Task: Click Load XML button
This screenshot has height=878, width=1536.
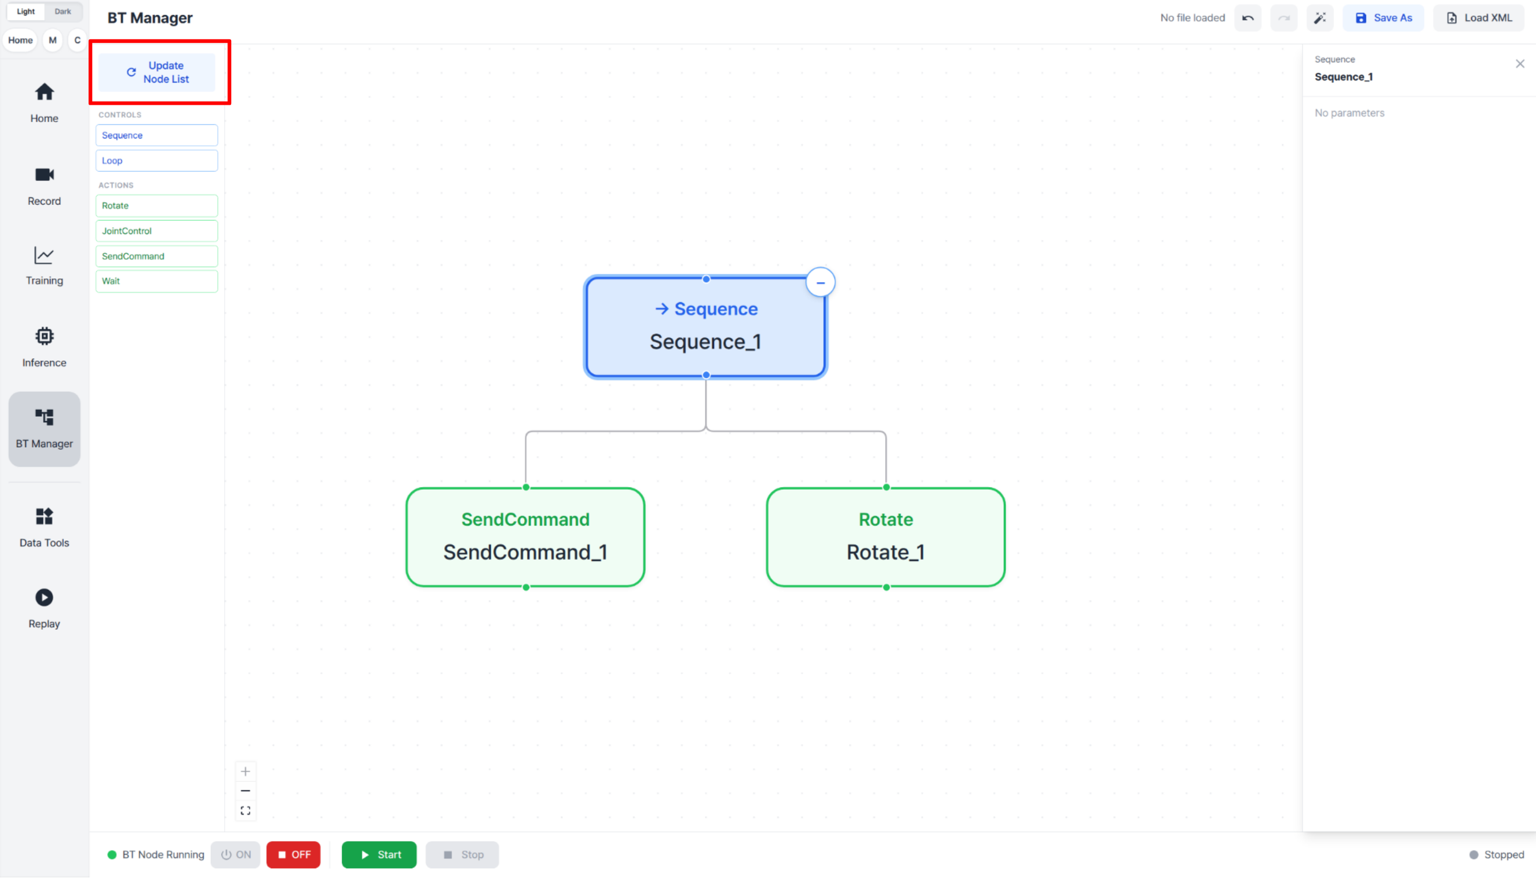Action: [1479, 17]
